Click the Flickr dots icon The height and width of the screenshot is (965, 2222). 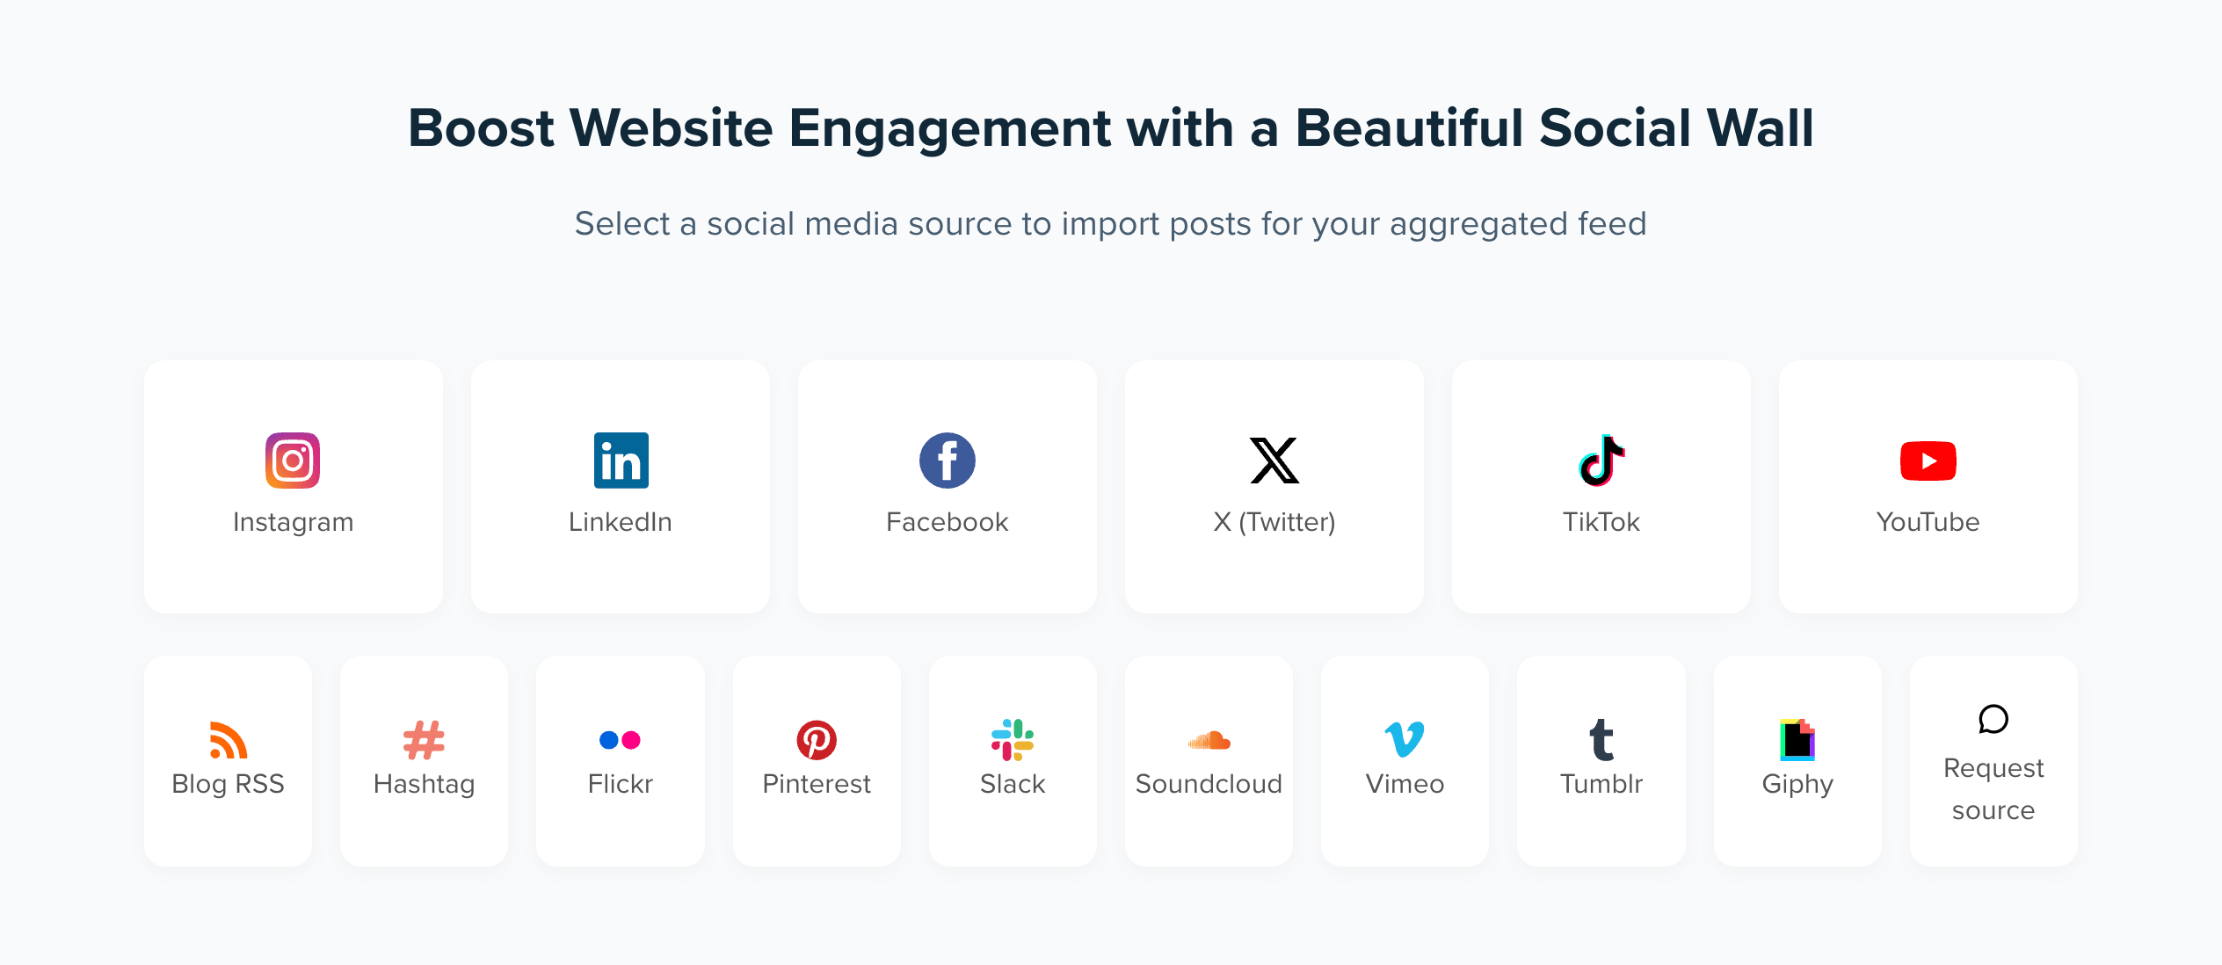[x=620, y=740]
